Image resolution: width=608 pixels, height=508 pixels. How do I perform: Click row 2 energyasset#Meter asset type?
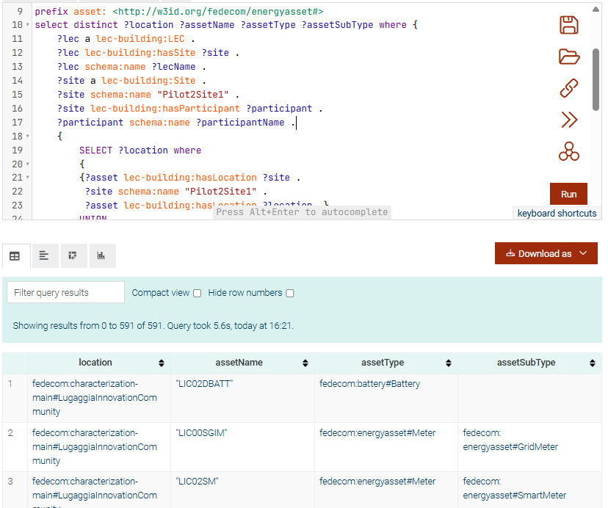click(x=377, y=433)
